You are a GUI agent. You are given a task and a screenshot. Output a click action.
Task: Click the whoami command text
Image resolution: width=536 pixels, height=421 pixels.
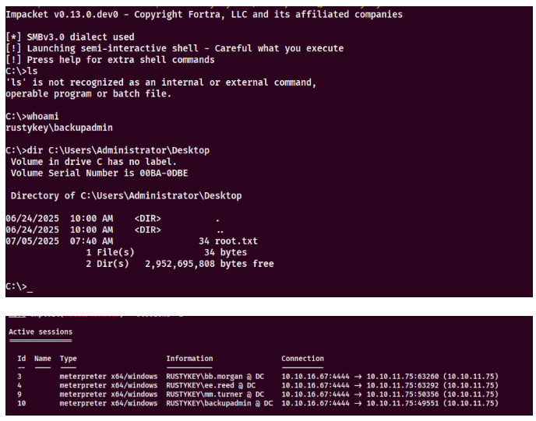43,116
